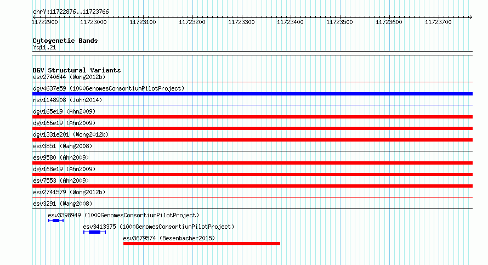Click the red bar of dgv166e19

click(x=252, y=128)
